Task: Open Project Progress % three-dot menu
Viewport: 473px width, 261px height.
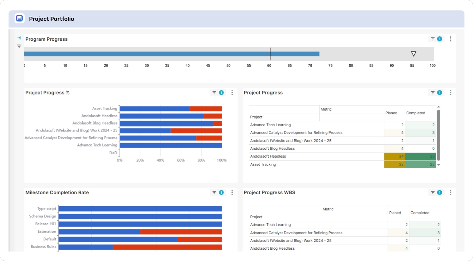Action: tap(232, 93)
